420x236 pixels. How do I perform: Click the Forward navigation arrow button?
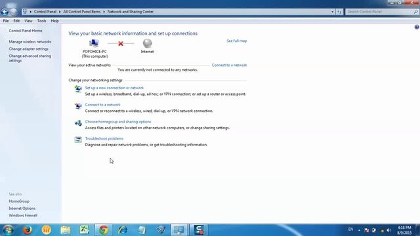[x=13, y=12]
